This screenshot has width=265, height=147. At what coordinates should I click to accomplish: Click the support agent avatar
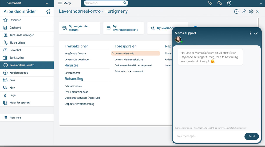[x=178, y=39]
